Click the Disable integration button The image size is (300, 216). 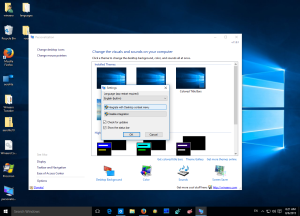pos(135,114)
